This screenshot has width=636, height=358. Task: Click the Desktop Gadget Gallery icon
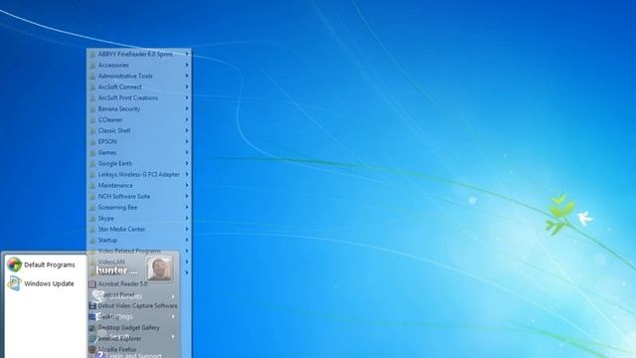pyautogui.click(x=92, y=327)
